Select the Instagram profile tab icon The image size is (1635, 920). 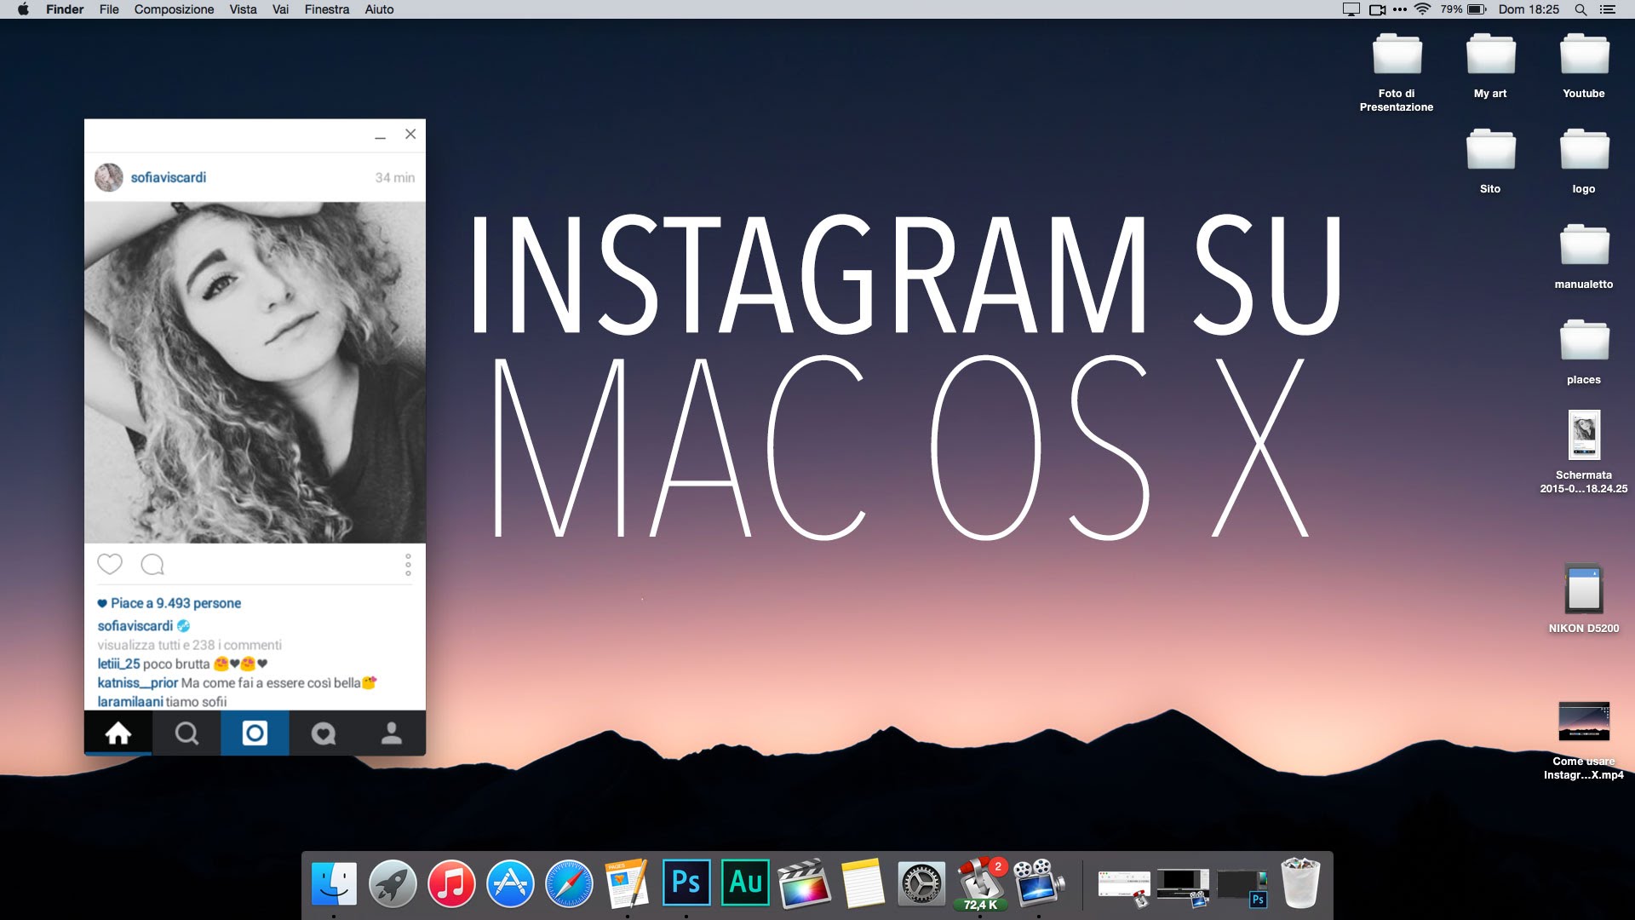click(391, 733)
